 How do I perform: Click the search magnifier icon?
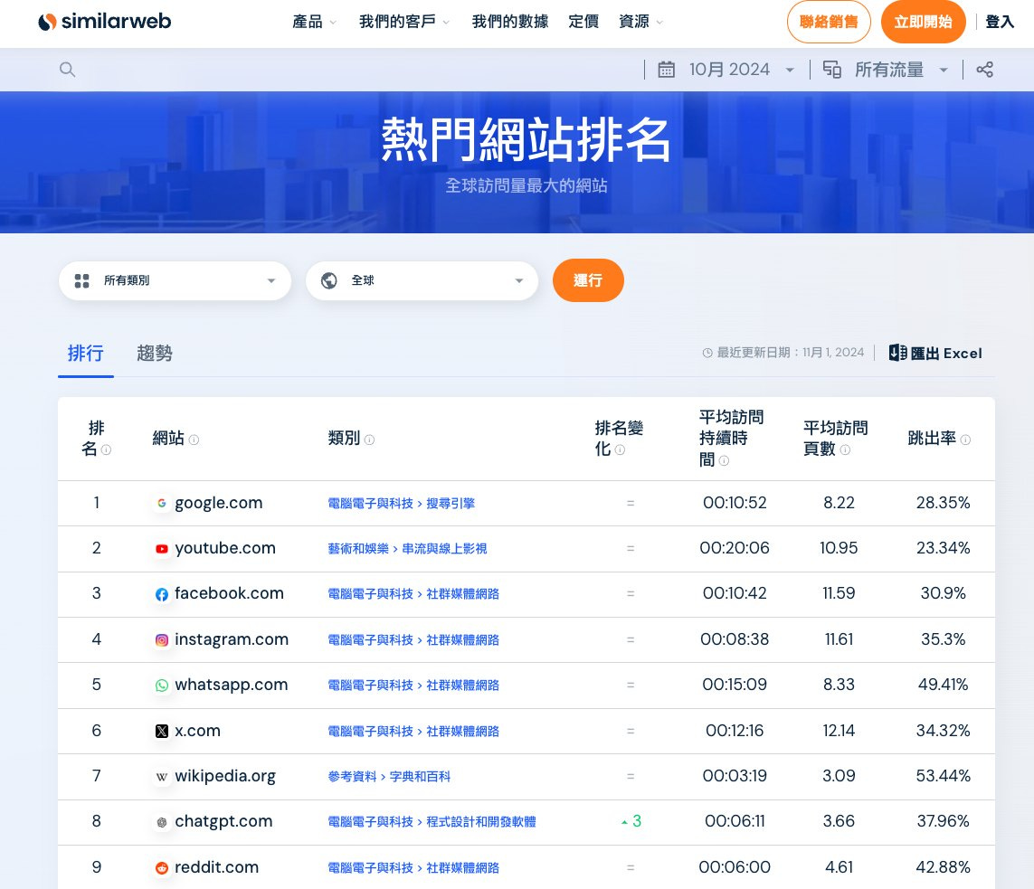click(x=67, y=70)
